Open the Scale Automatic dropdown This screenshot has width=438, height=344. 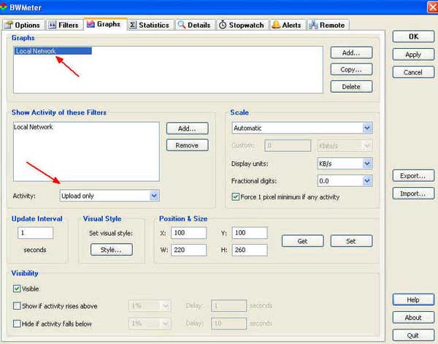point(302,128)
